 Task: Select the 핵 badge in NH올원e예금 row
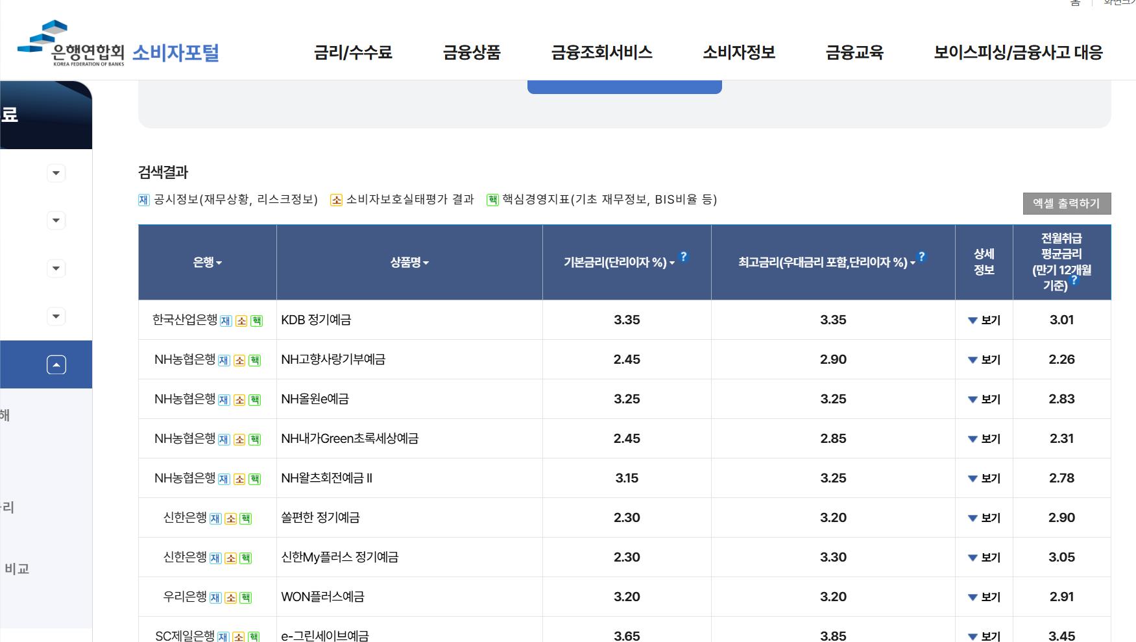(255, 400)
